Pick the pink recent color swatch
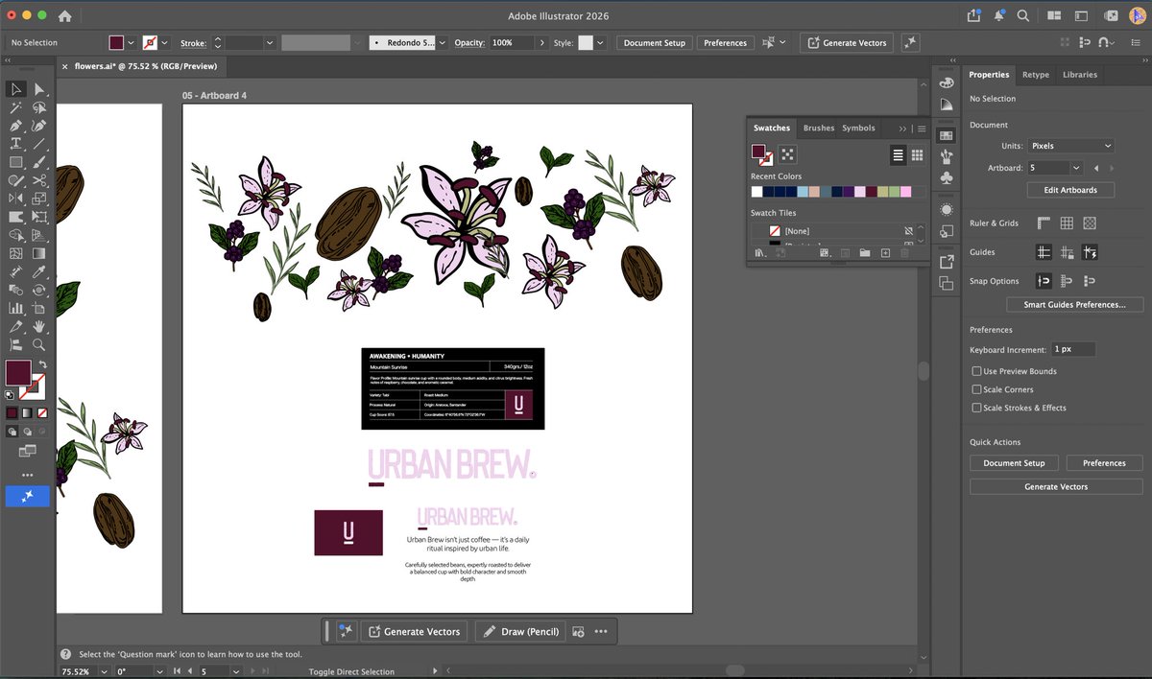 point(905,192)
